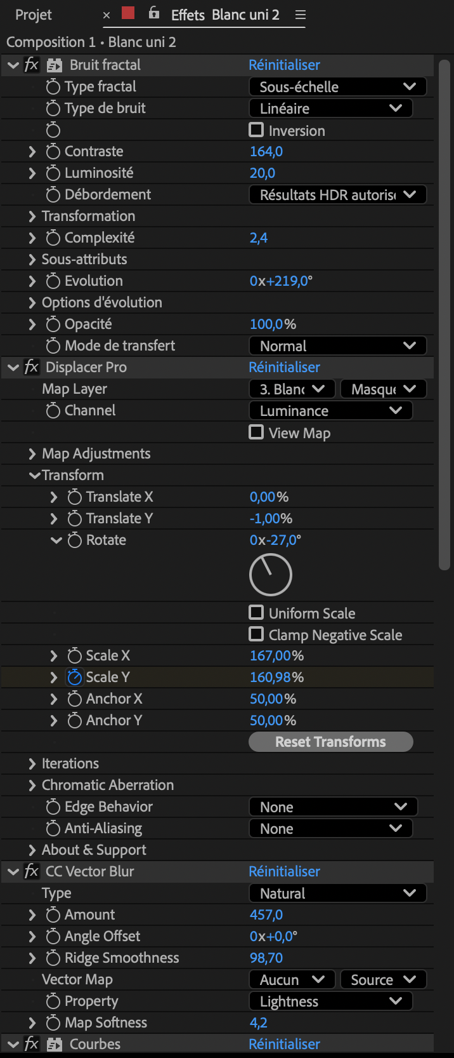Click the Scale X value field
This screenshot has width=454, height=1058.
[x=276, y=655]
